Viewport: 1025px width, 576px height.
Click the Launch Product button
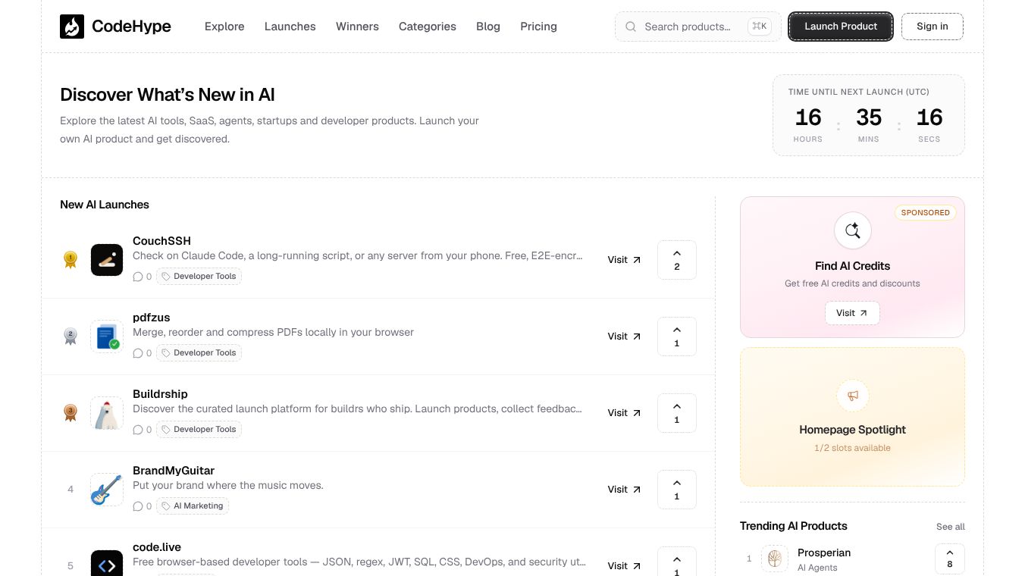click(841, 27)
